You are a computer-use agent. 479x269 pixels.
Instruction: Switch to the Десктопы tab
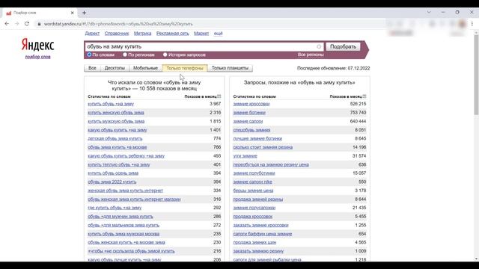[115, 68]
